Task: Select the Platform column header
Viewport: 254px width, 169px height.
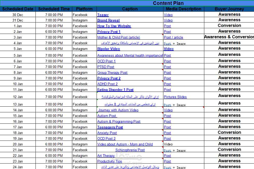Action: [x=84, y=9]
